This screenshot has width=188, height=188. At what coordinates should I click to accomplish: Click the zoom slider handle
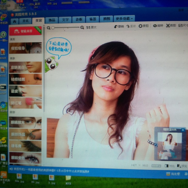[53, 27]
